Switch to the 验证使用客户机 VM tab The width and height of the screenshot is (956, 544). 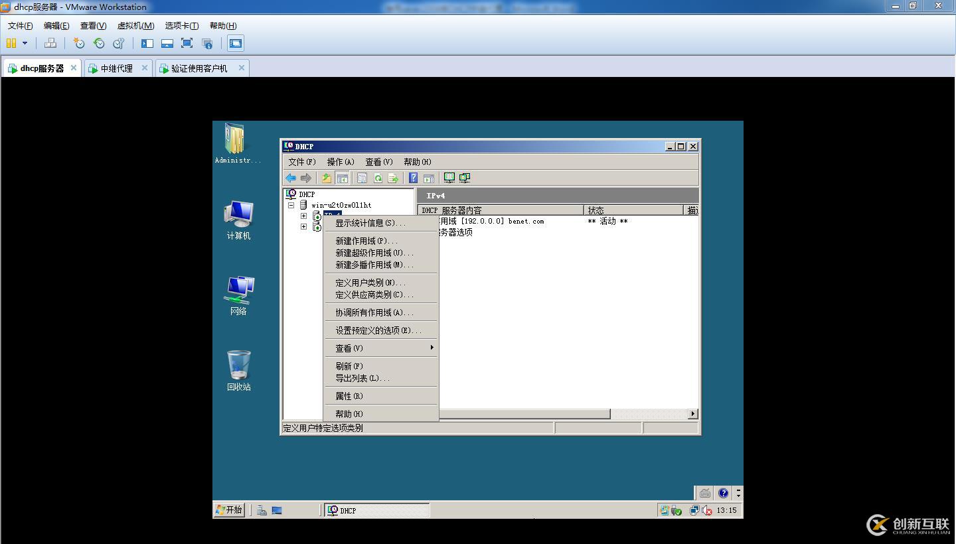[x=199, y=68]
